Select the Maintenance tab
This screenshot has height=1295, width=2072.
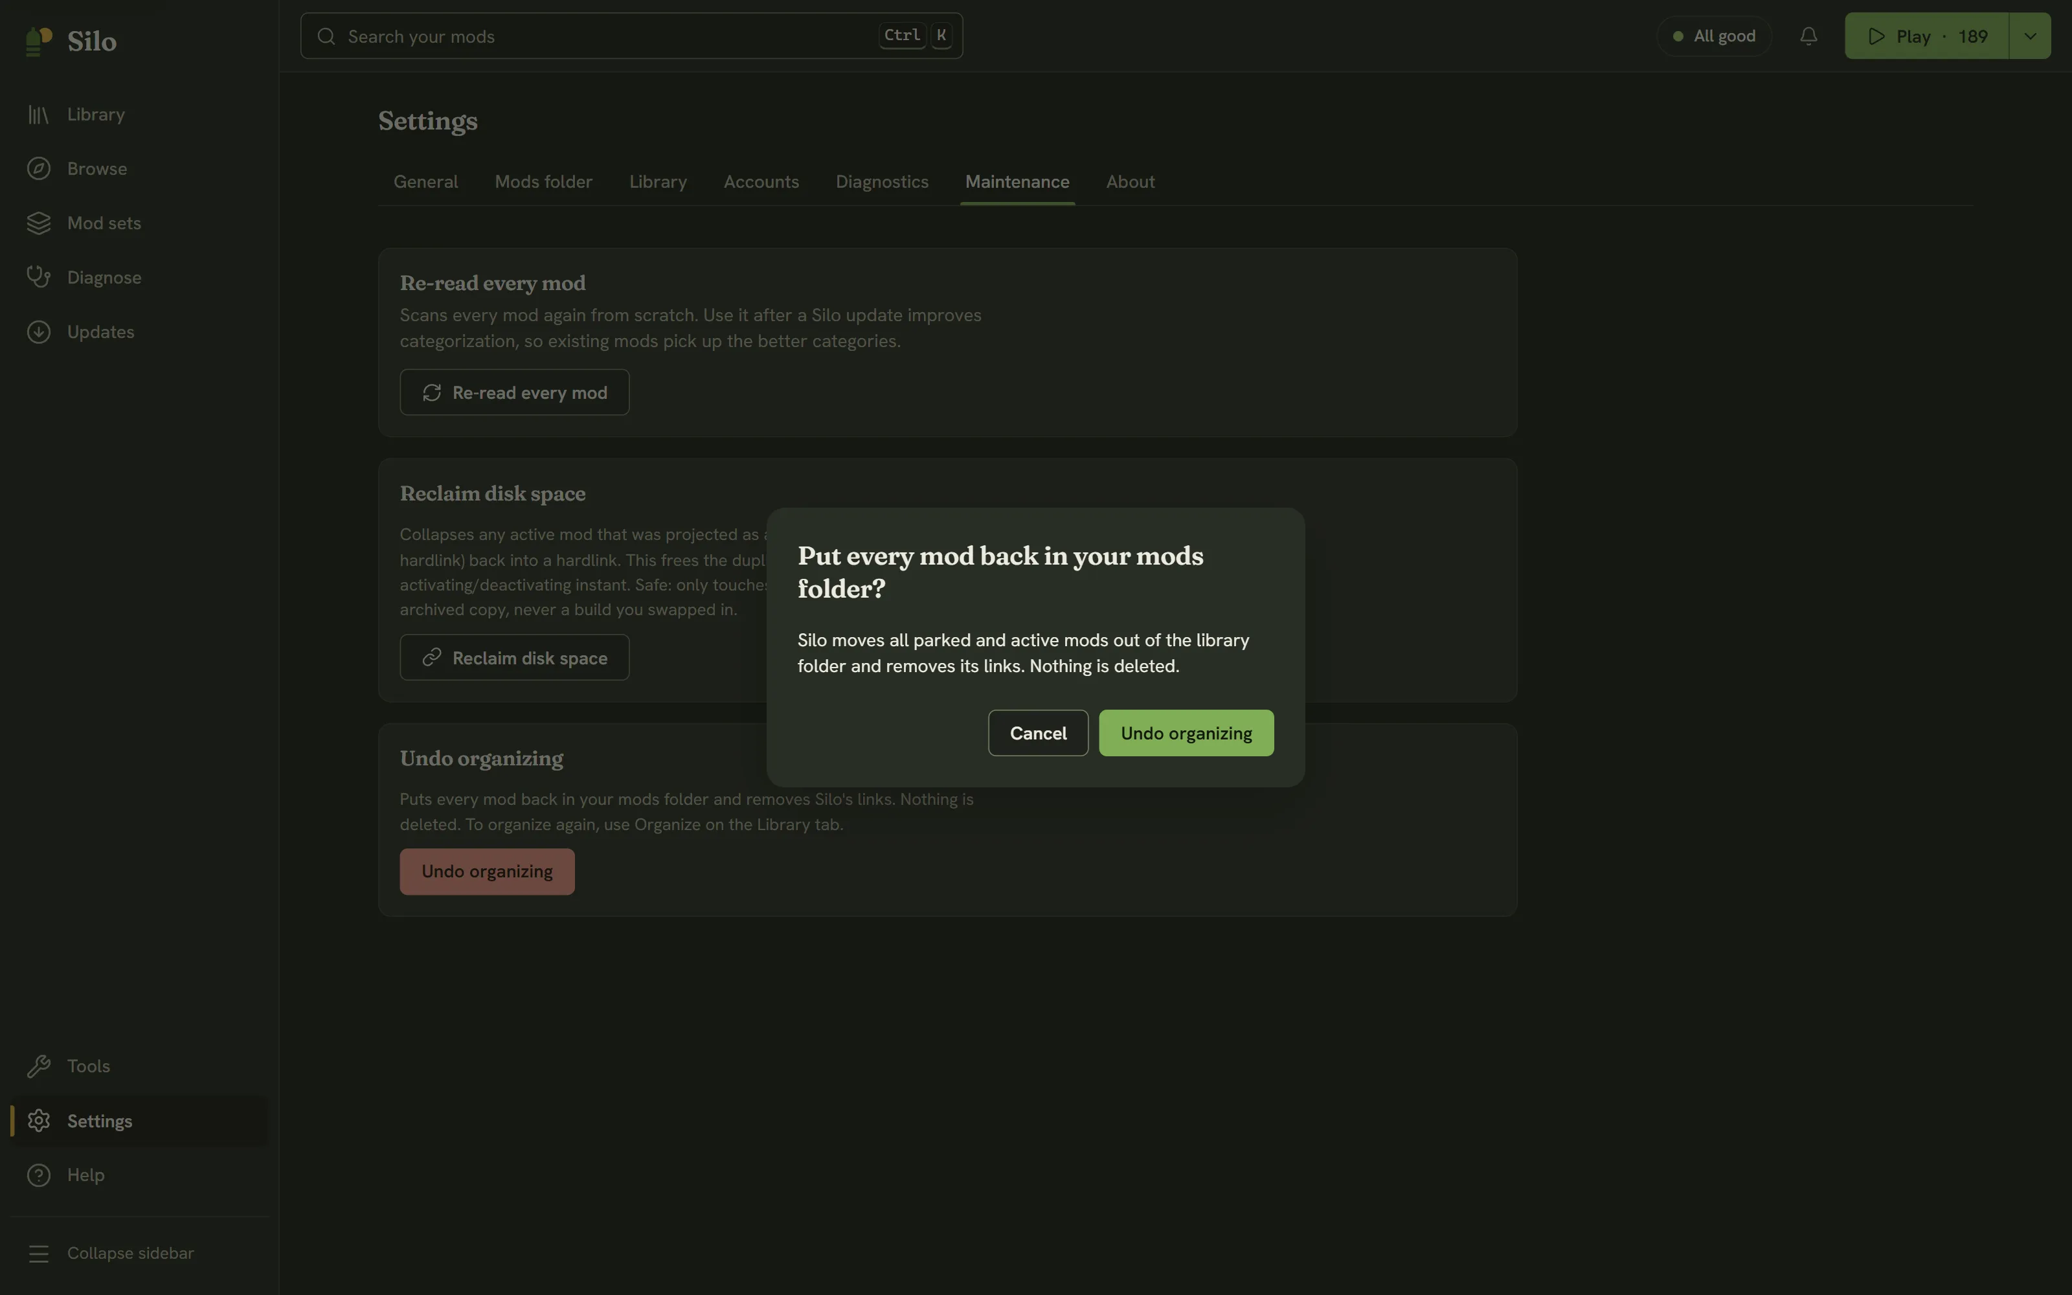tap(1017, 181)
